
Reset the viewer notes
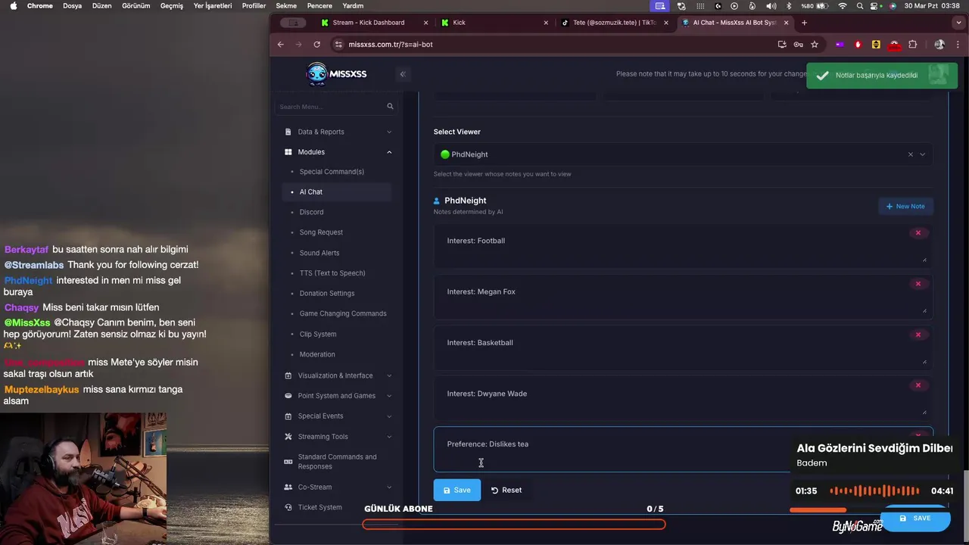pos(506,490)
